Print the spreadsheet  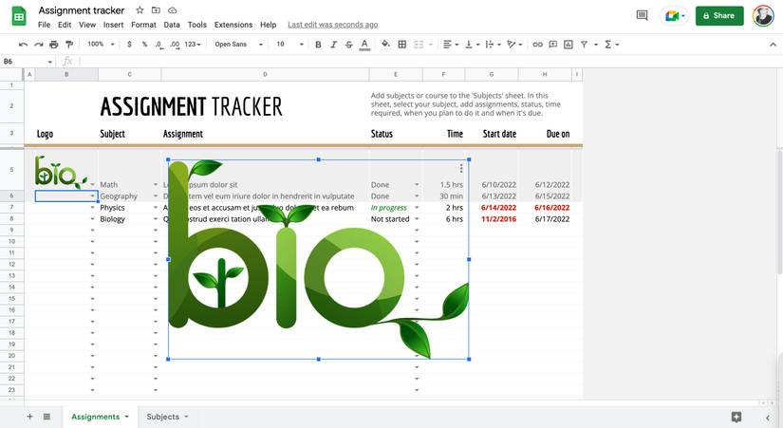pos(54,45)
